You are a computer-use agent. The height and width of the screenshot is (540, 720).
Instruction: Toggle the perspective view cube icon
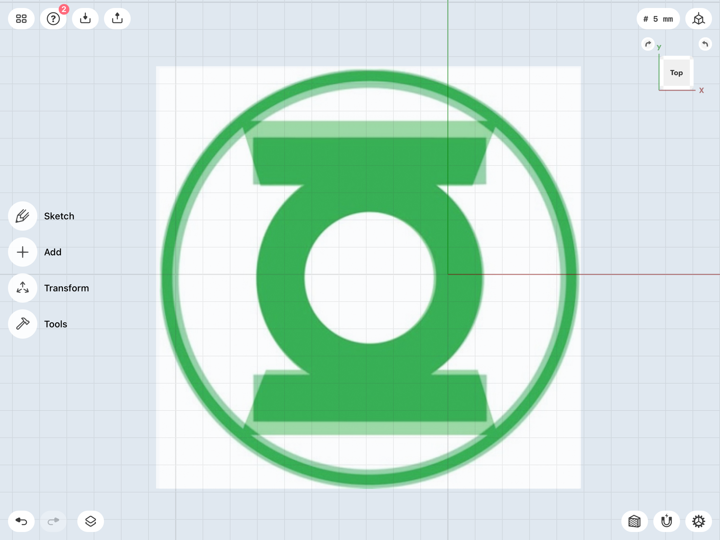point(699,19)
